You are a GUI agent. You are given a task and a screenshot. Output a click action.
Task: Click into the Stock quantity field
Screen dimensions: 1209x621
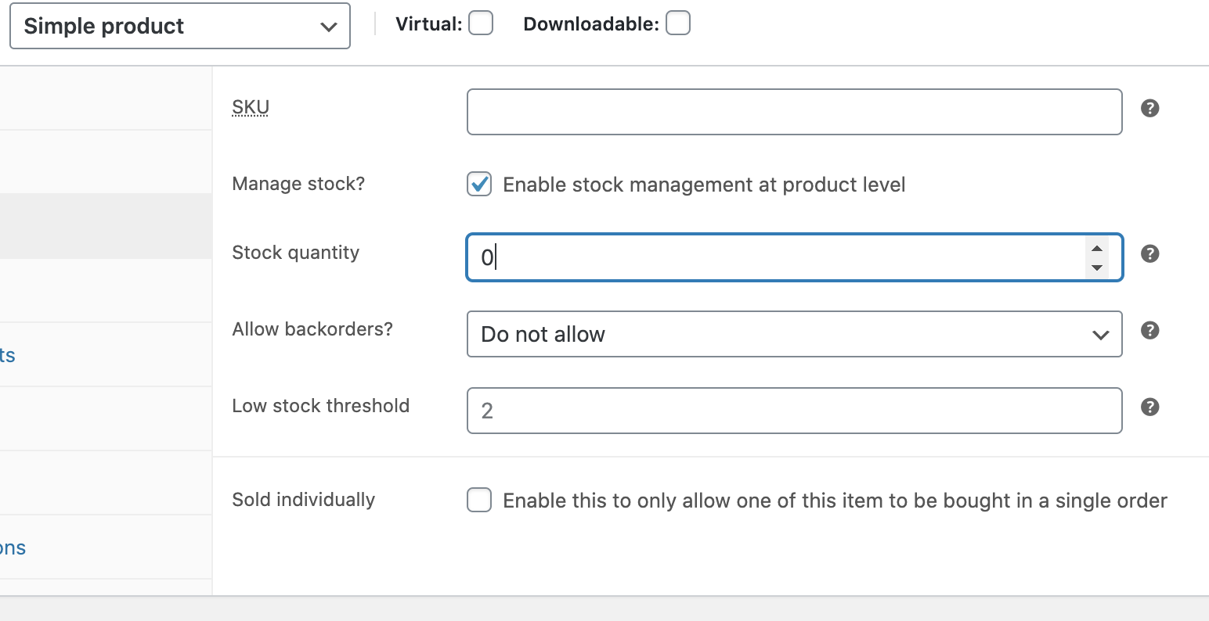[x=795, y=257]
